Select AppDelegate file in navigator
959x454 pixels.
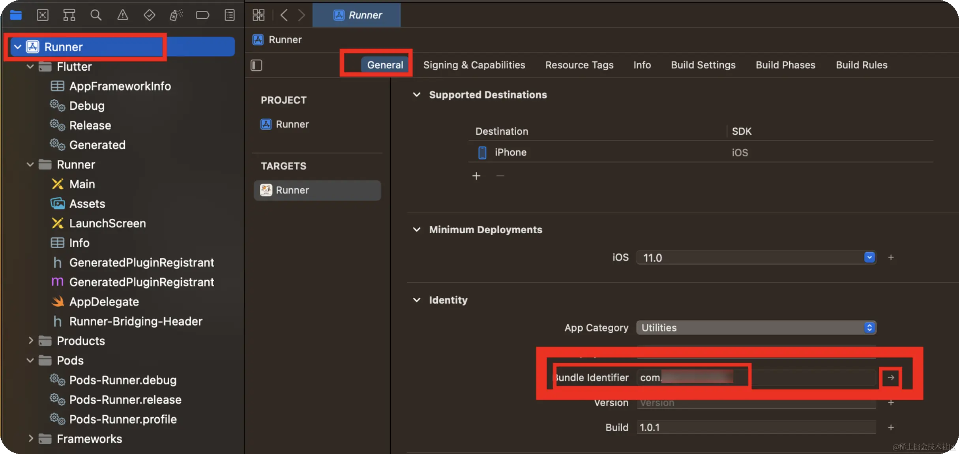tap(104, 302)
